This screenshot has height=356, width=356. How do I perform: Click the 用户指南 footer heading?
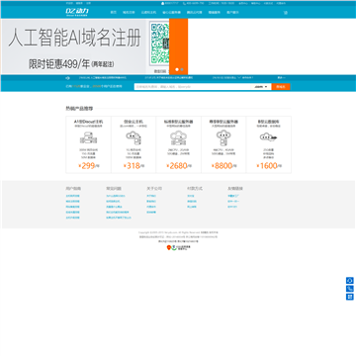tap(73, 189)
